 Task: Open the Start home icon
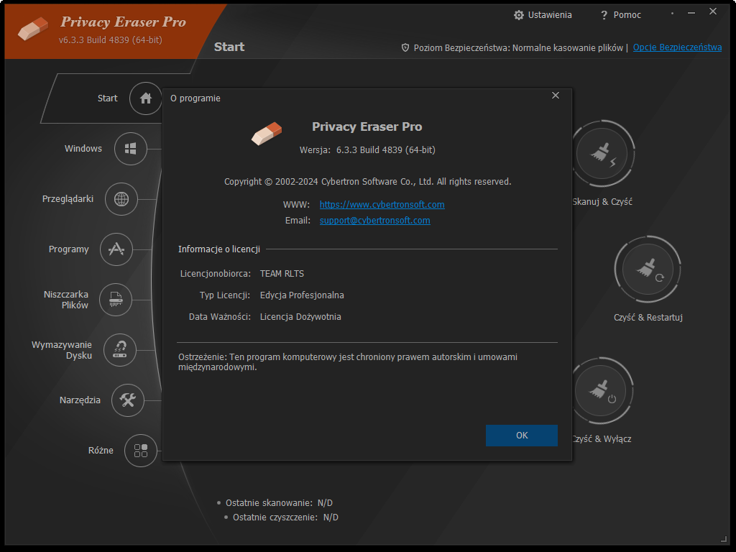pos(145,98)
